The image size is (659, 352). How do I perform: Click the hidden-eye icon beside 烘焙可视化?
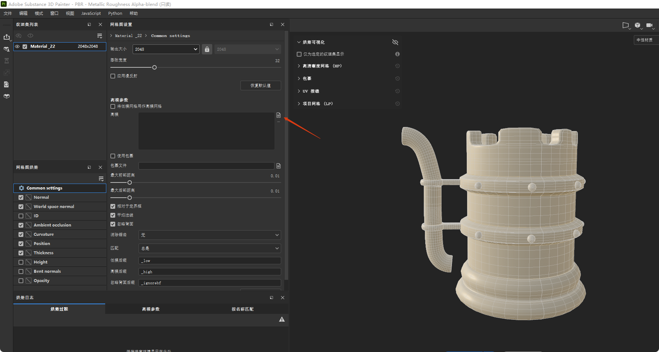coord(395,42)
